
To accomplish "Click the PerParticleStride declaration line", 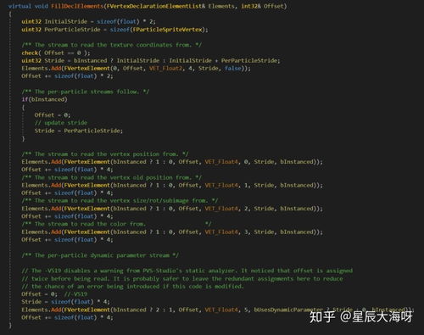I will (x=114, y=30).
